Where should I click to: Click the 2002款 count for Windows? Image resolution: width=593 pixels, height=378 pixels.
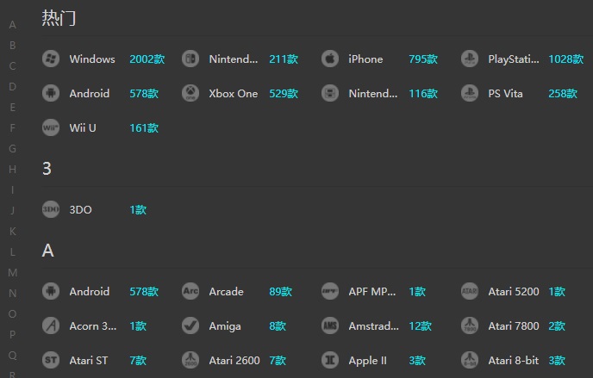[147, 59]
